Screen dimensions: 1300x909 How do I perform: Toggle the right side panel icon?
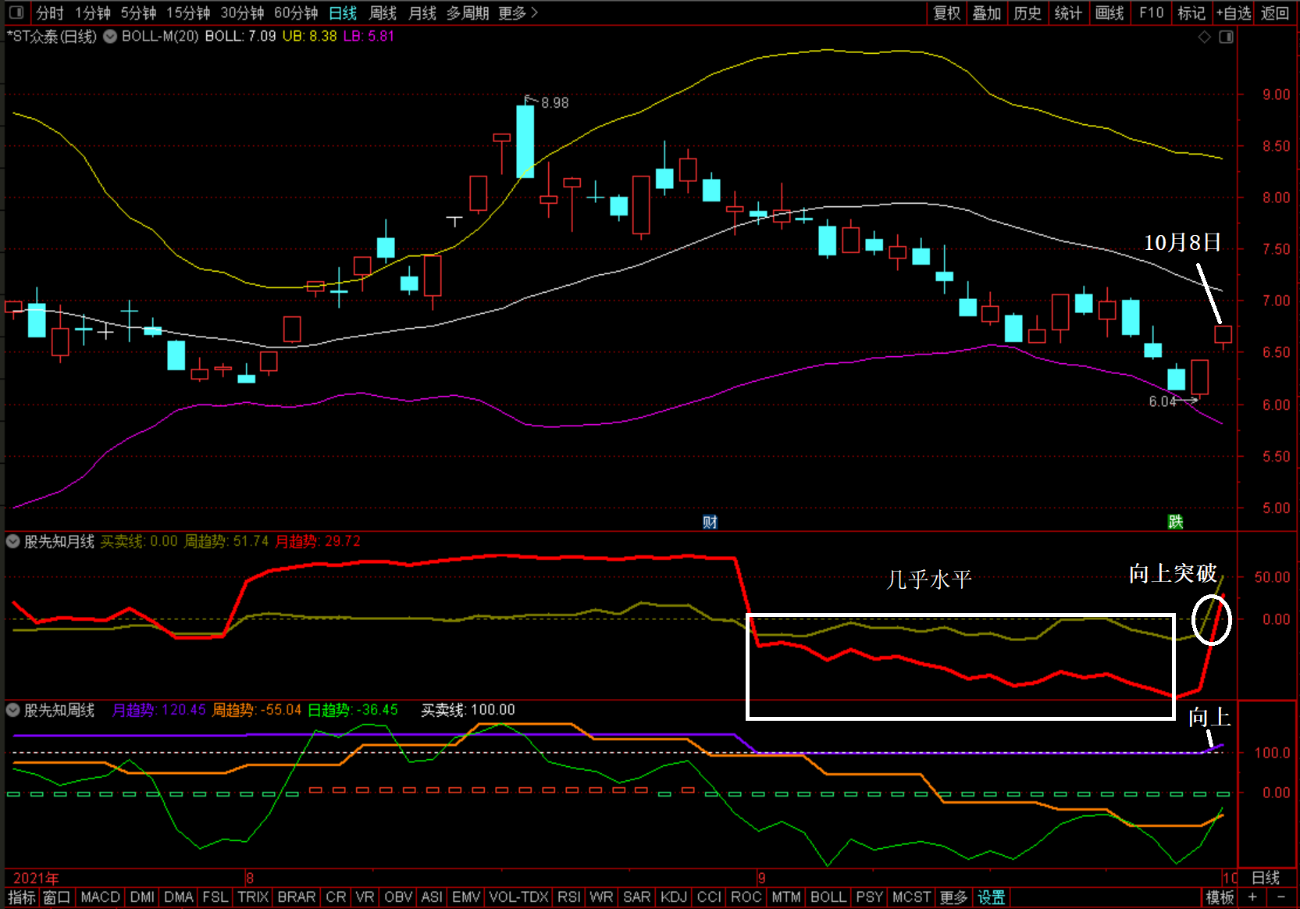[x=1226, y=37]
